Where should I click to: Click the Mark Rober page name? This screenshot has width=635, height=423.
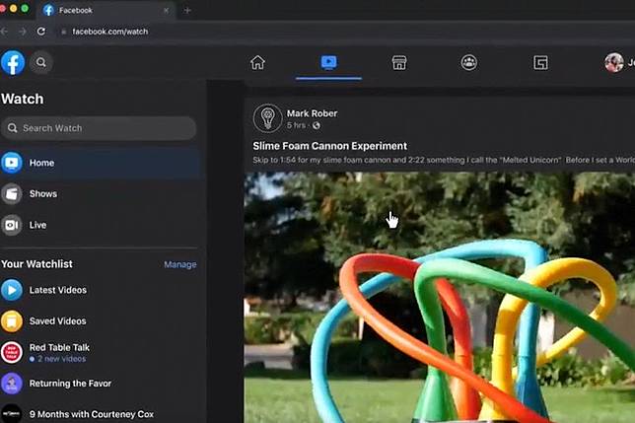[311, 113]
